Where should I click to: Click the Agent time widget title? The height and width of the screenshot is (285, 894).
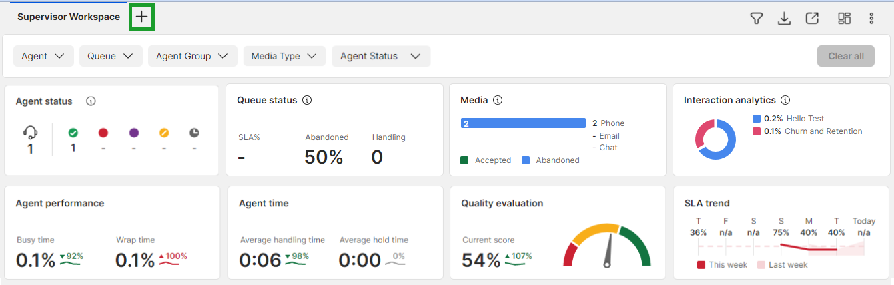[x=264, y=204]
